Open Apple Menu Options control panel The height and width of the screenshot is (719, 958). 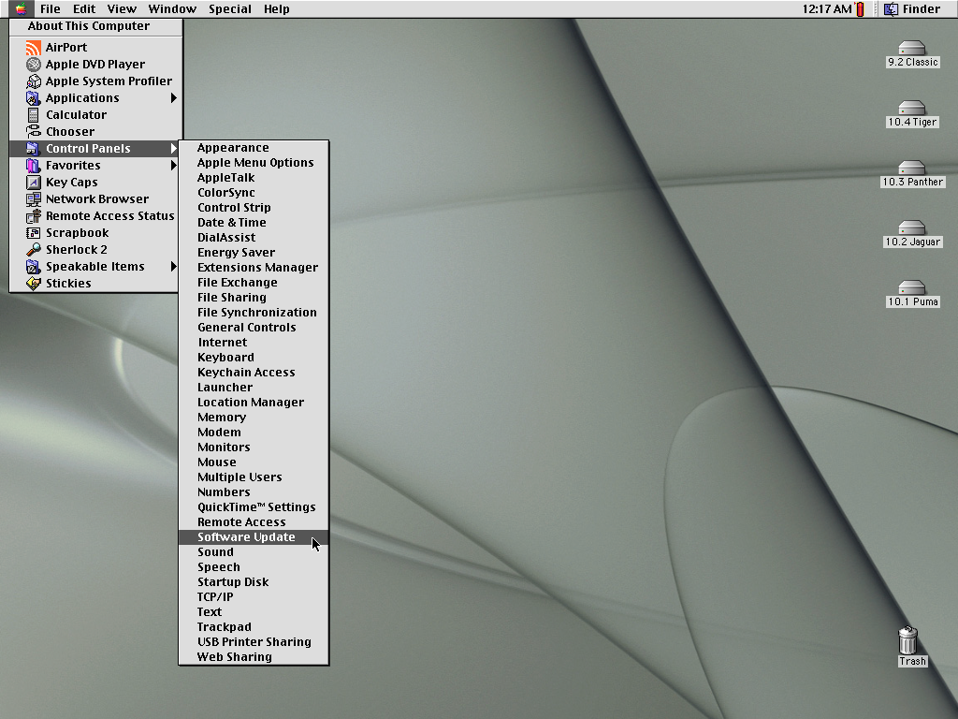coord(254,163)
